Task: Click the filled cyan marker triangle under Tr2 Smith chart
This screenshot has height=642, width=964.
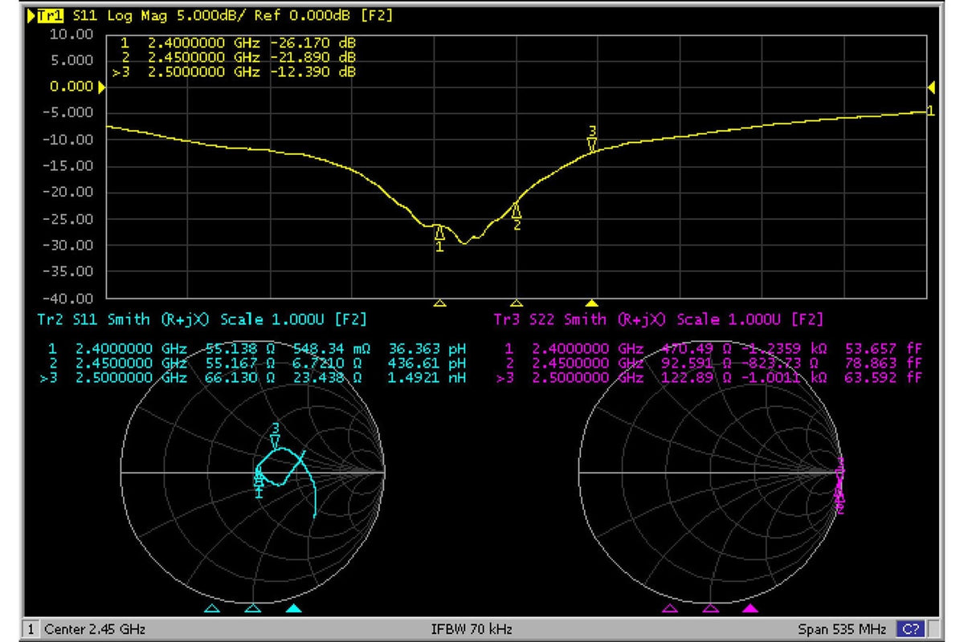Action: pyautogui.click(x=294, y=609)
